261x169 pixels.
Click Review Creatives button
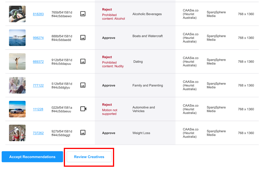[x=89, y=157]
